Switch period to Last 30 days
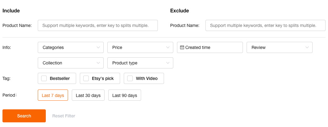 pyautogui.click(x=88, y=95)
